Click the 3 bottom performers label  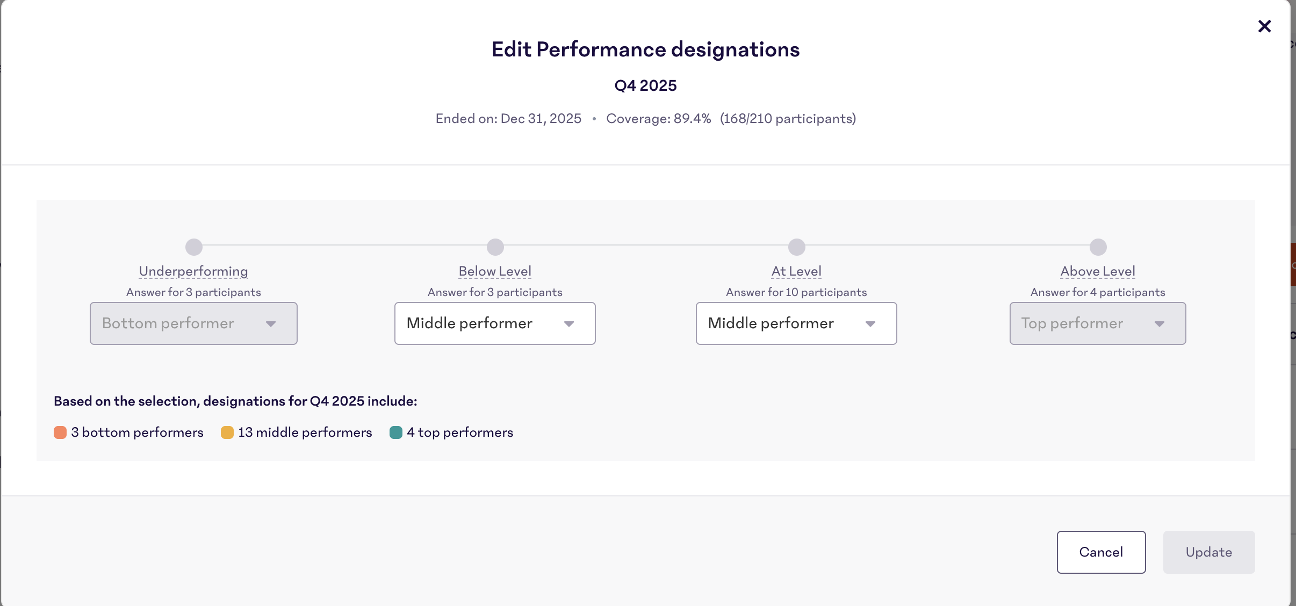[137, 432]
